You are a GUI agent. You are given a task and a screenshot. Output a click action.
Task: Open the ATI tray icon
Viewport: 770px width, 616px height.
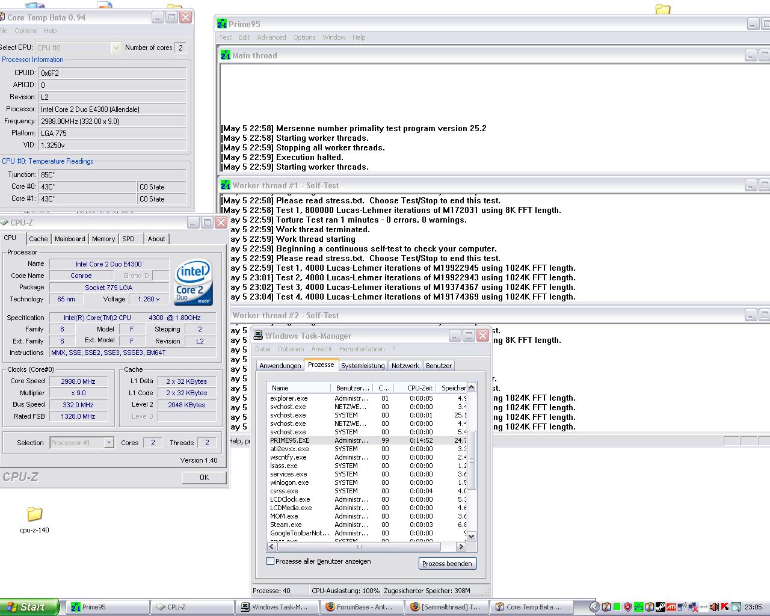671,607
